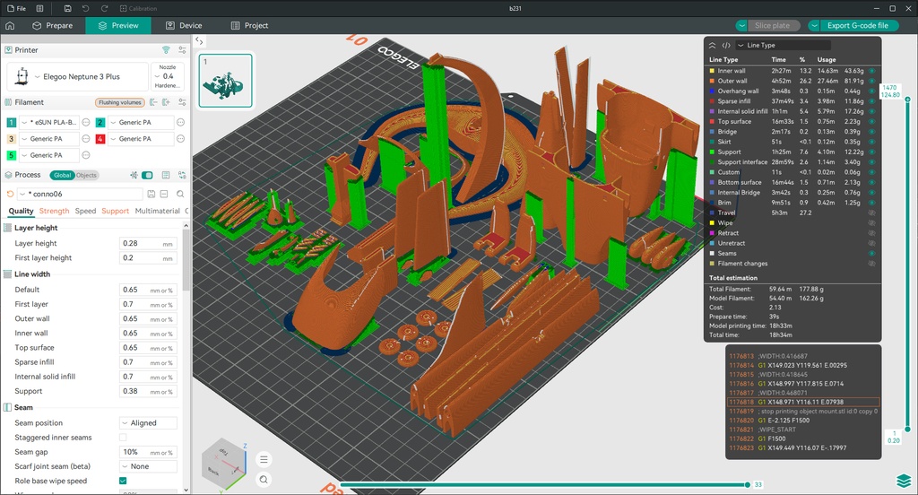Hide Inner wall lines via eye icon
Viewport: 918px width, 495px height.
click(x=871, y=71)
